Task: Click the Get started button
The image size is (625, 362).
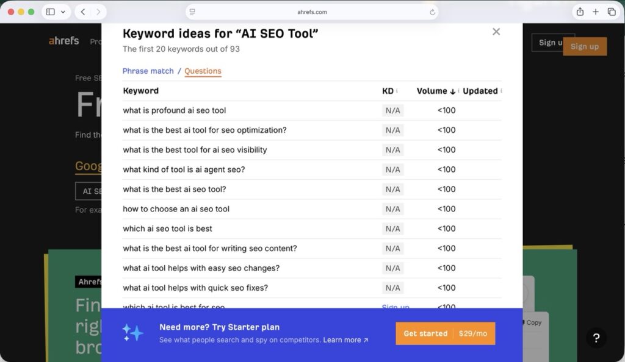Action: pos(445,333)
